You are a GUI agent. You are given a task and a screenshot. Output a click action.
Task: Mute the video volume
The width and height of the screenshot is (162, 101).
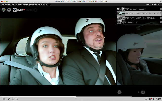pyautogui.click(x=9, y=99)
